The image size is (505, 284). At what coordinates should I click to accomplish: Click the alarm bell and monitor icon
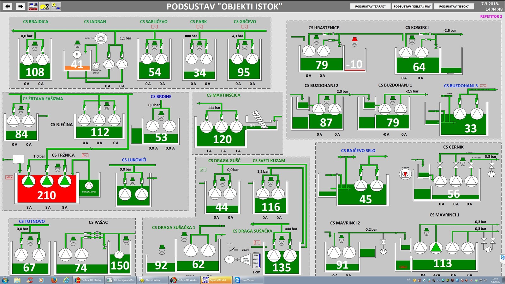click(56, 6)
